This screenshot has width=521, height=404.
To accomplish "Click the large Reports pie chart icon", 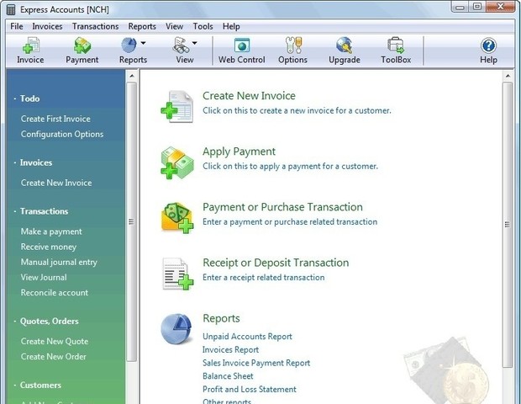I will [x=176, y=328].
